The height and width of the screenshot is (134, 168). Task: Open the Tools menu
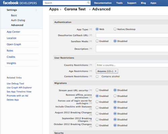[x=119, y=3]
